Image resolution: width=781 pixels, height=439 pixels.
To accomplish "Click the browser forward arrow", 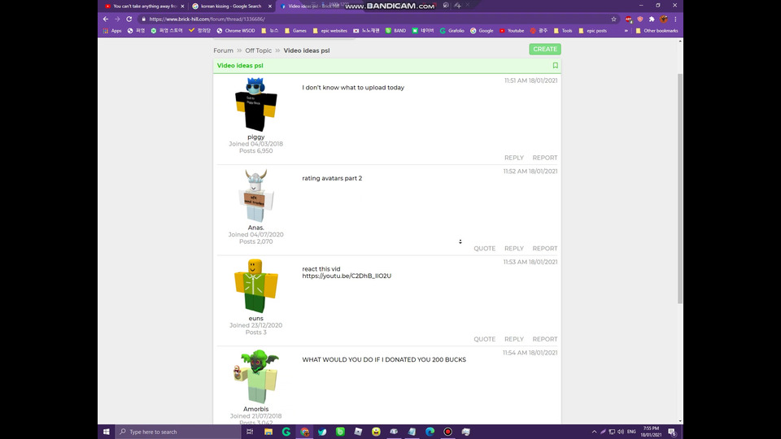I will coord(117,19).
